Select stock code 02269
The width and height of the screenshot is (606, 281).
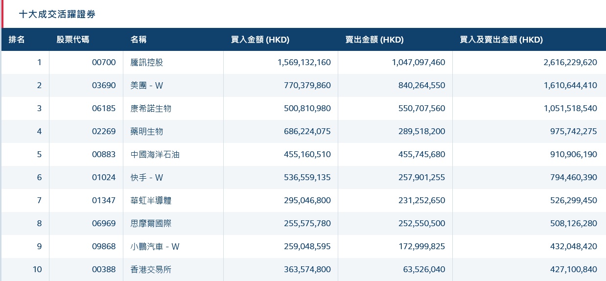104,131
